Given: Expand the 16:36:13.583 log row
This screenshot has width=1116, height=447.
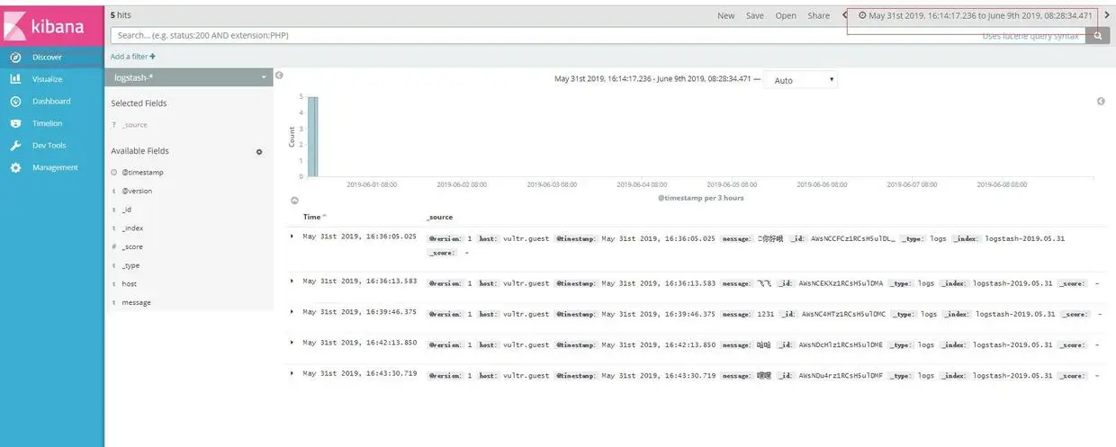Looking at the screenshot, I should (x=292, y=282).
